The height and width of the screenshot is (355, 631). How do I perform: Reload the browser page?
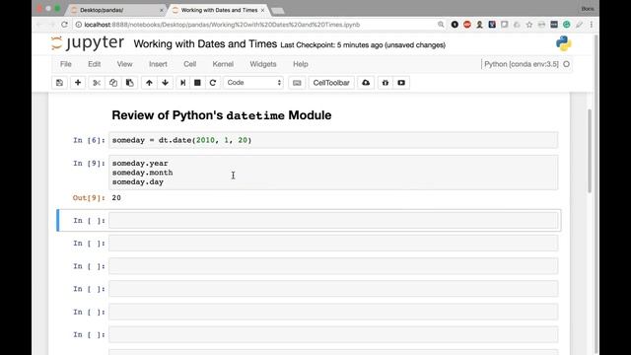(64, 25)
